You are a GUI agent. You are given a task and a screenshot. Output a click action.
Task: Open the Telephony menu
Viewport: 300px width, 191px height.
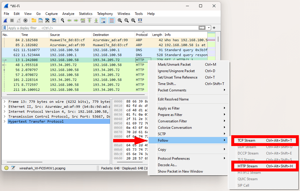tap(105, 14)
